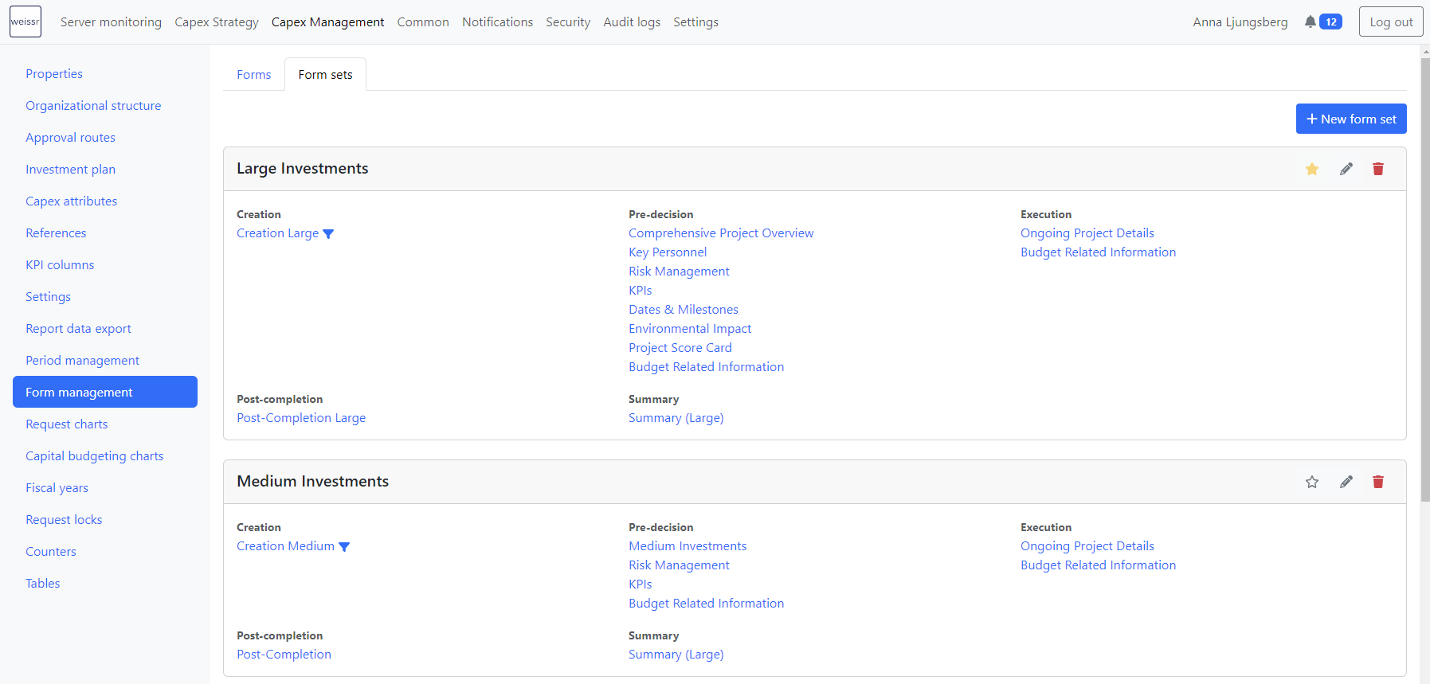The height and width of the screenshot is (684, 1430).
Task: Open Settings in the top navigation bar
Action: click(x=695, y=21)
